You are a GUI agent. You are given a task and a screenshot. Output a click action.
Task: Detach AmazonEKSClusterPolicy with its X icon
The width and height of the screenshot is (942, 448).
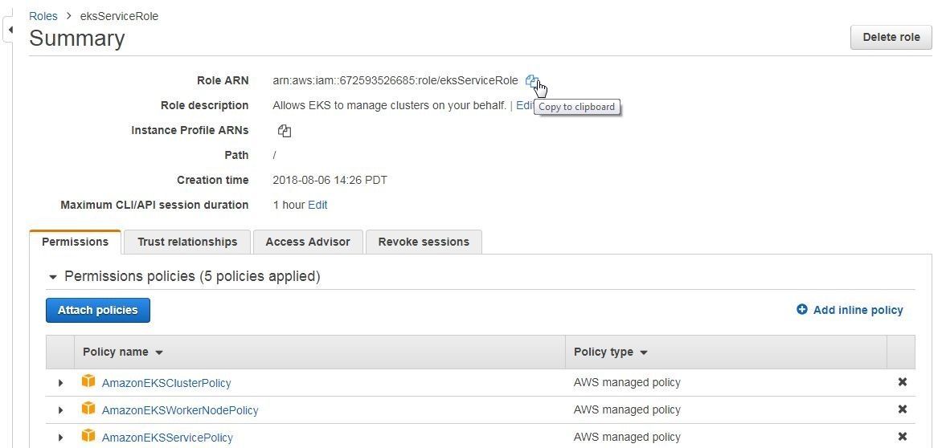tap(902, 382)
